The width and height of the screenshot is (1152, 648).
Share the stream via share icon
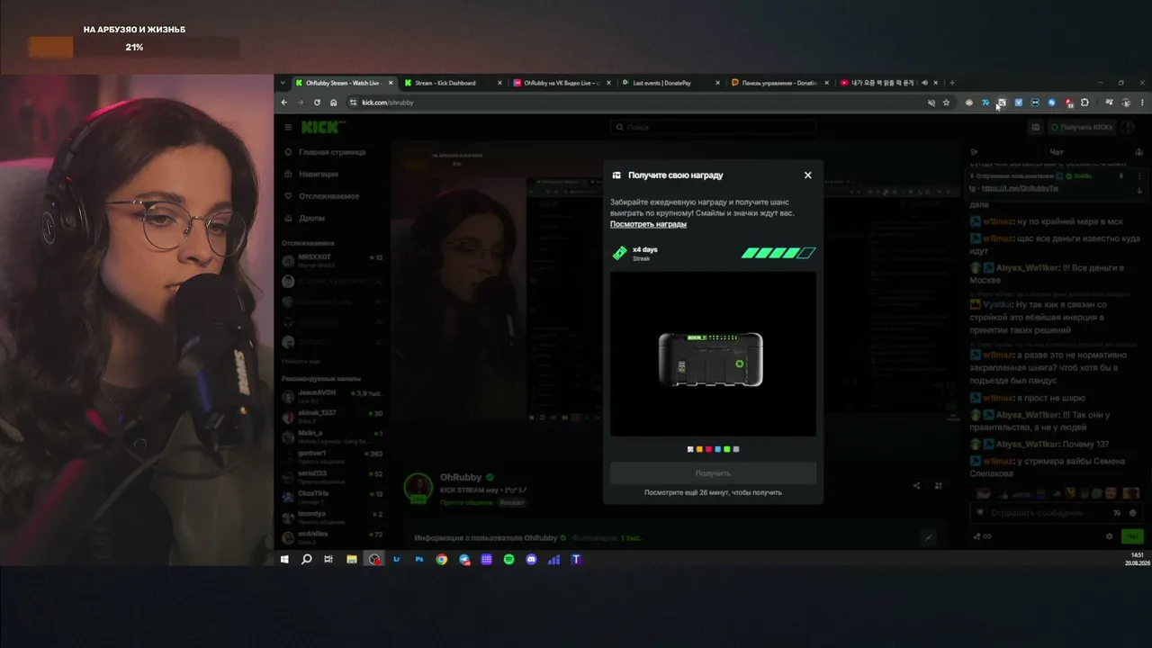(x=916, y=486)
